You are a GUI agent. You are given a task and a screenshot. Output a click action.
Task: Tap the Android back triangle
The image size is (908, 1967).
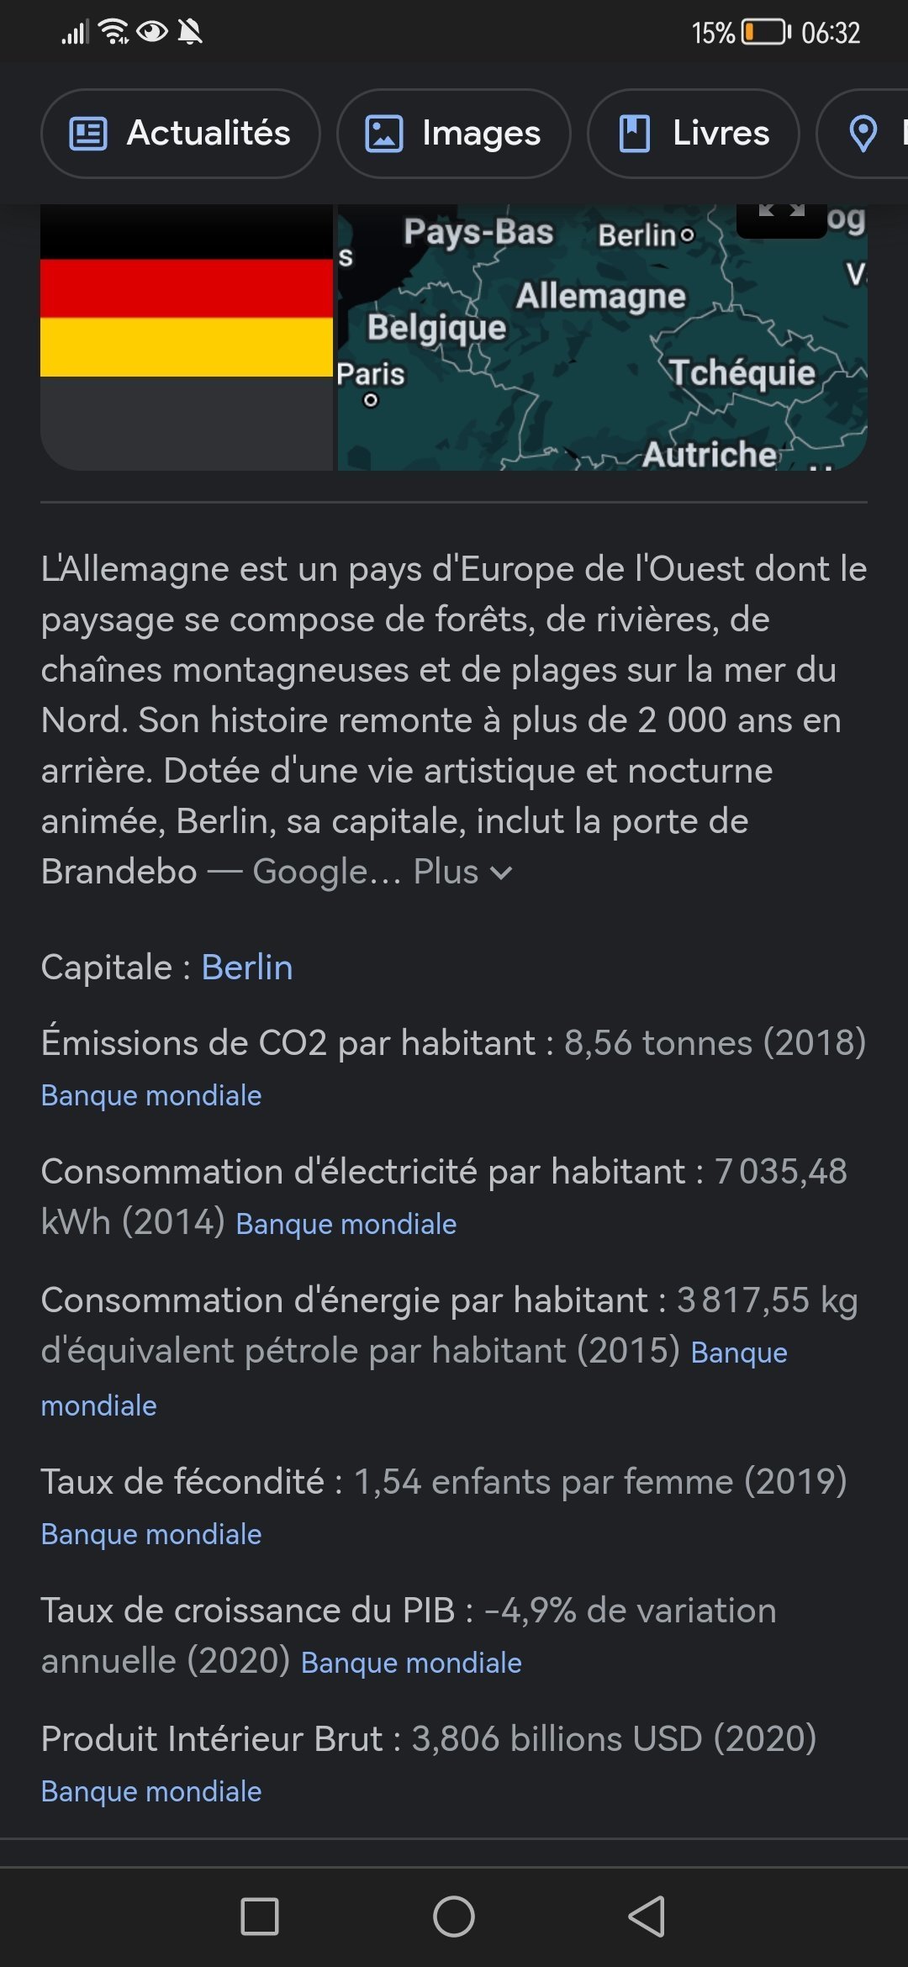point(647,1917)
